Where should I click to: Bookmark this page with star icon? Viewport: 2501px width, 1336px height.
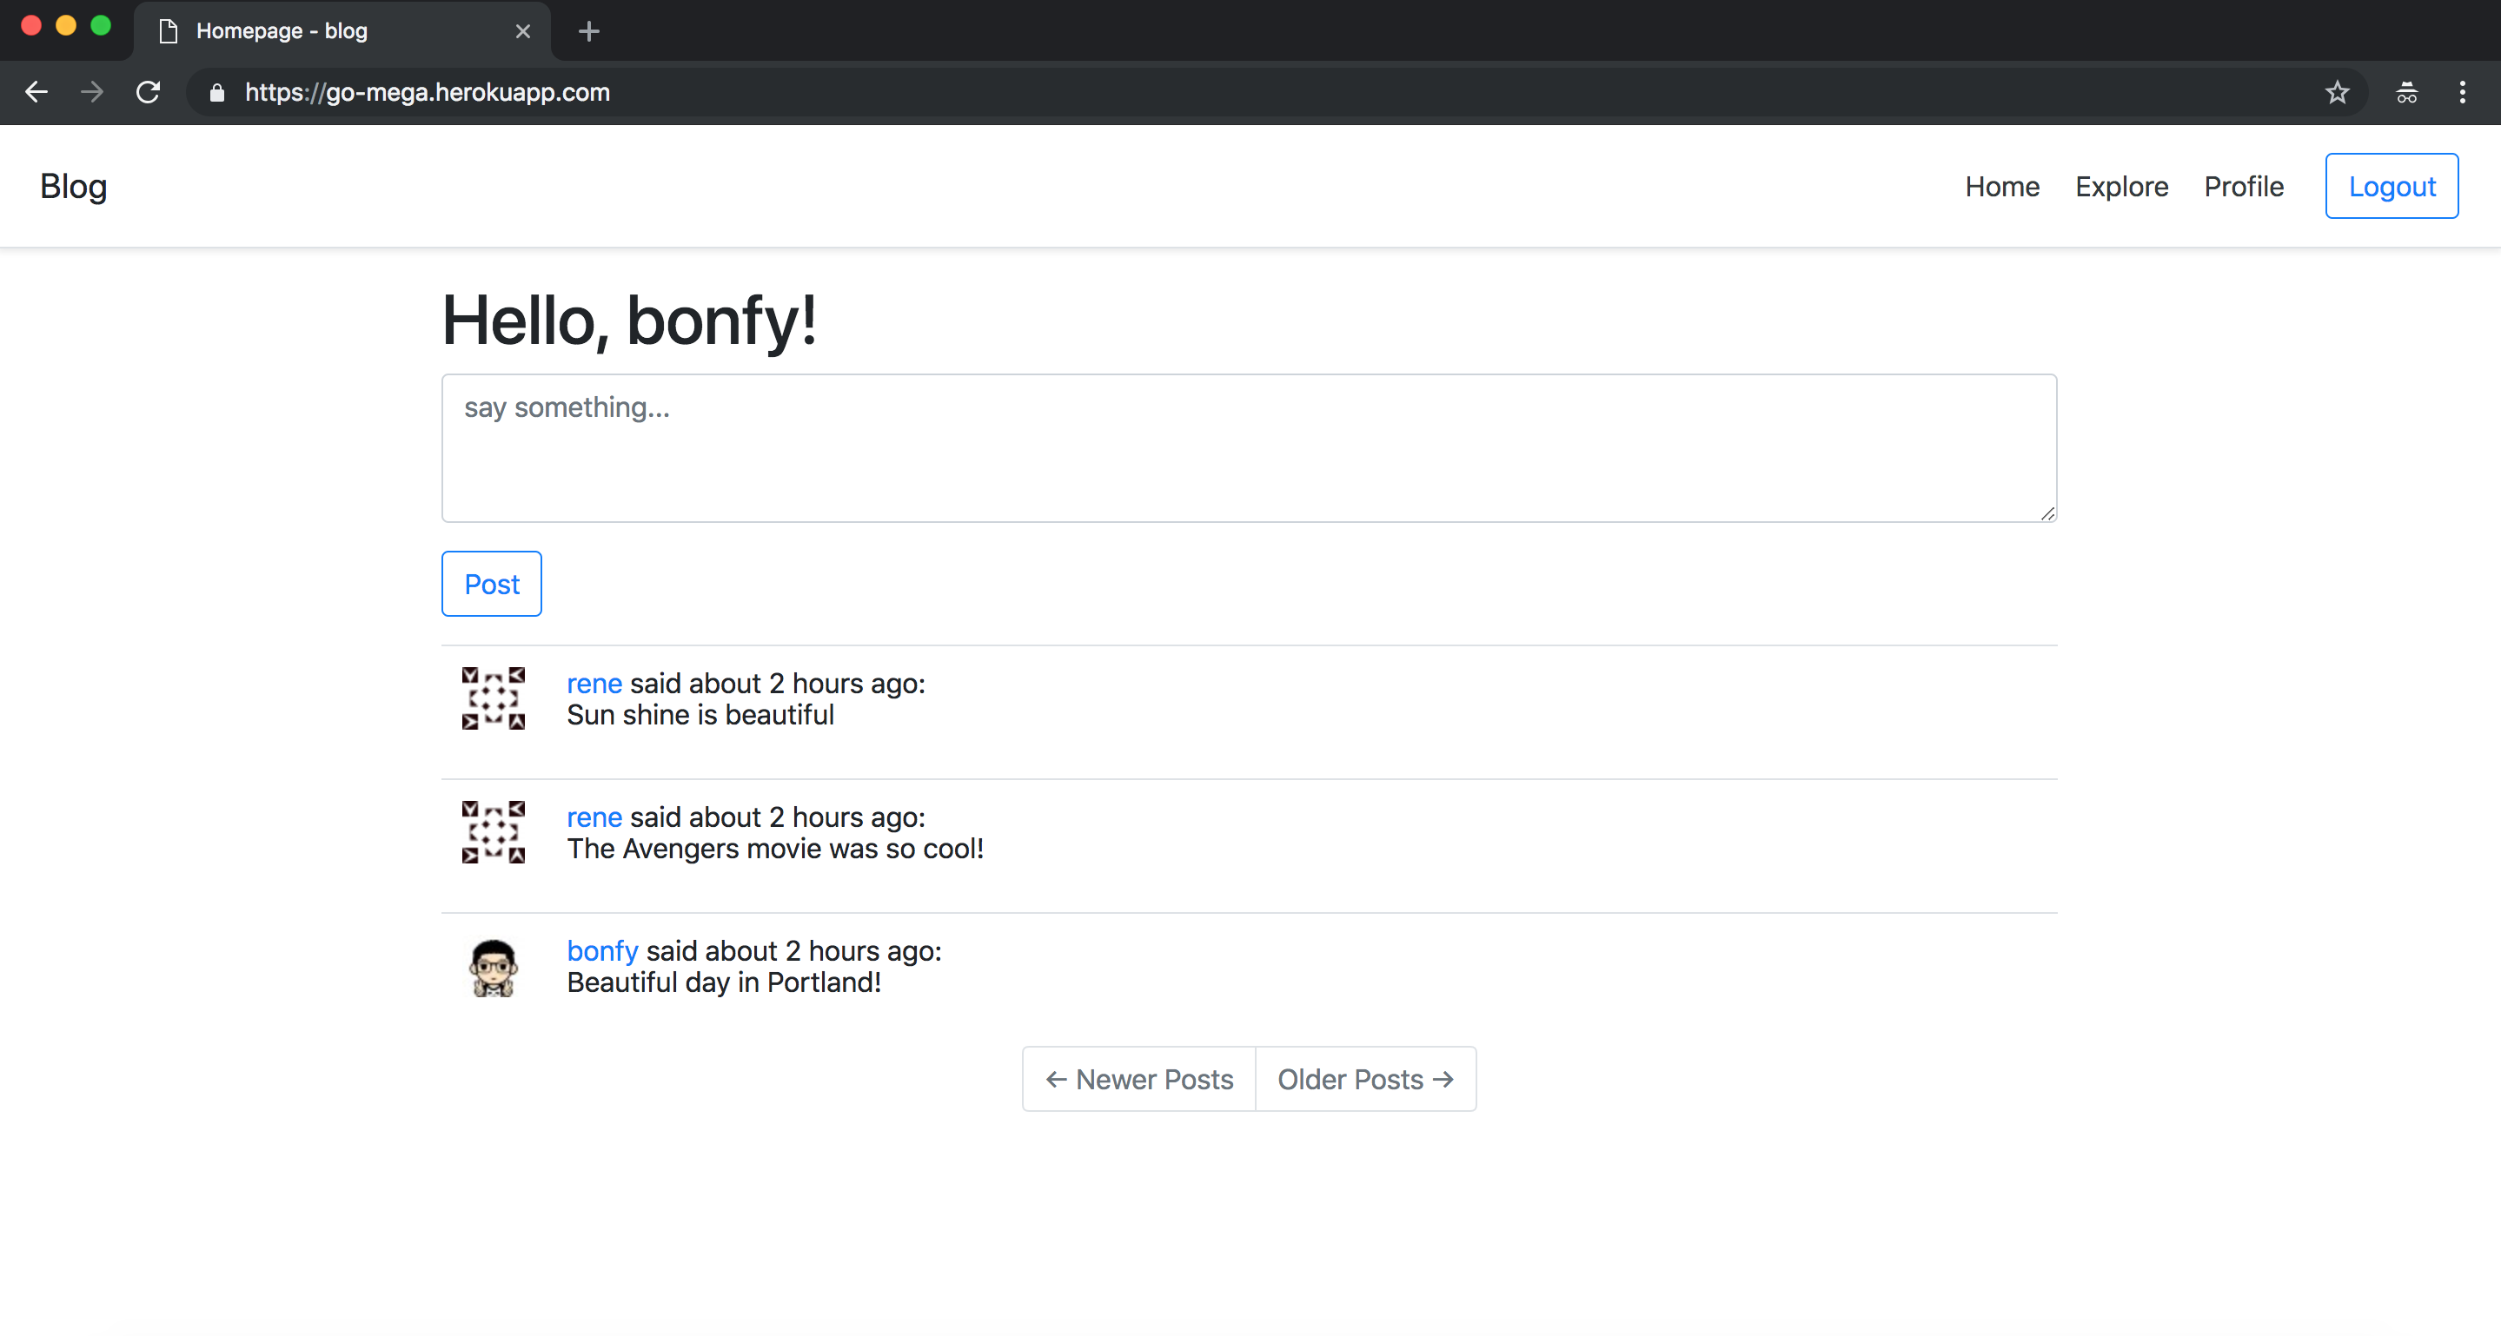pos(2336,92)
